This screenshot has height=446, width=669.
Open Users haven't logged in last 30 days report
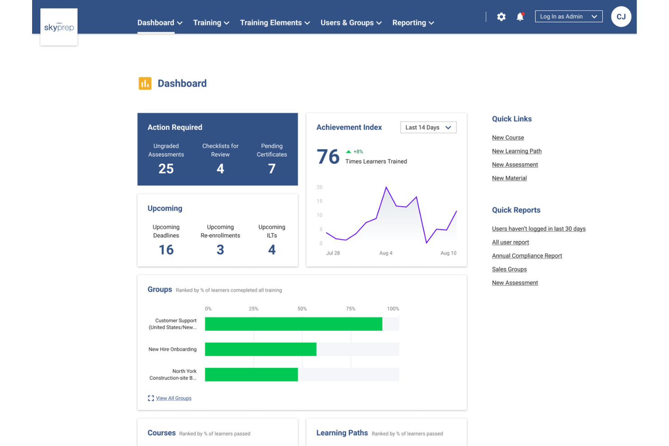pyautogui.click(x=538, y=229)
